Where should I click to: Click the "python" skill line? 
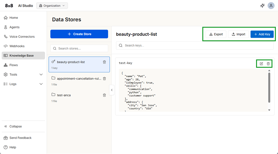click(135, 92)
